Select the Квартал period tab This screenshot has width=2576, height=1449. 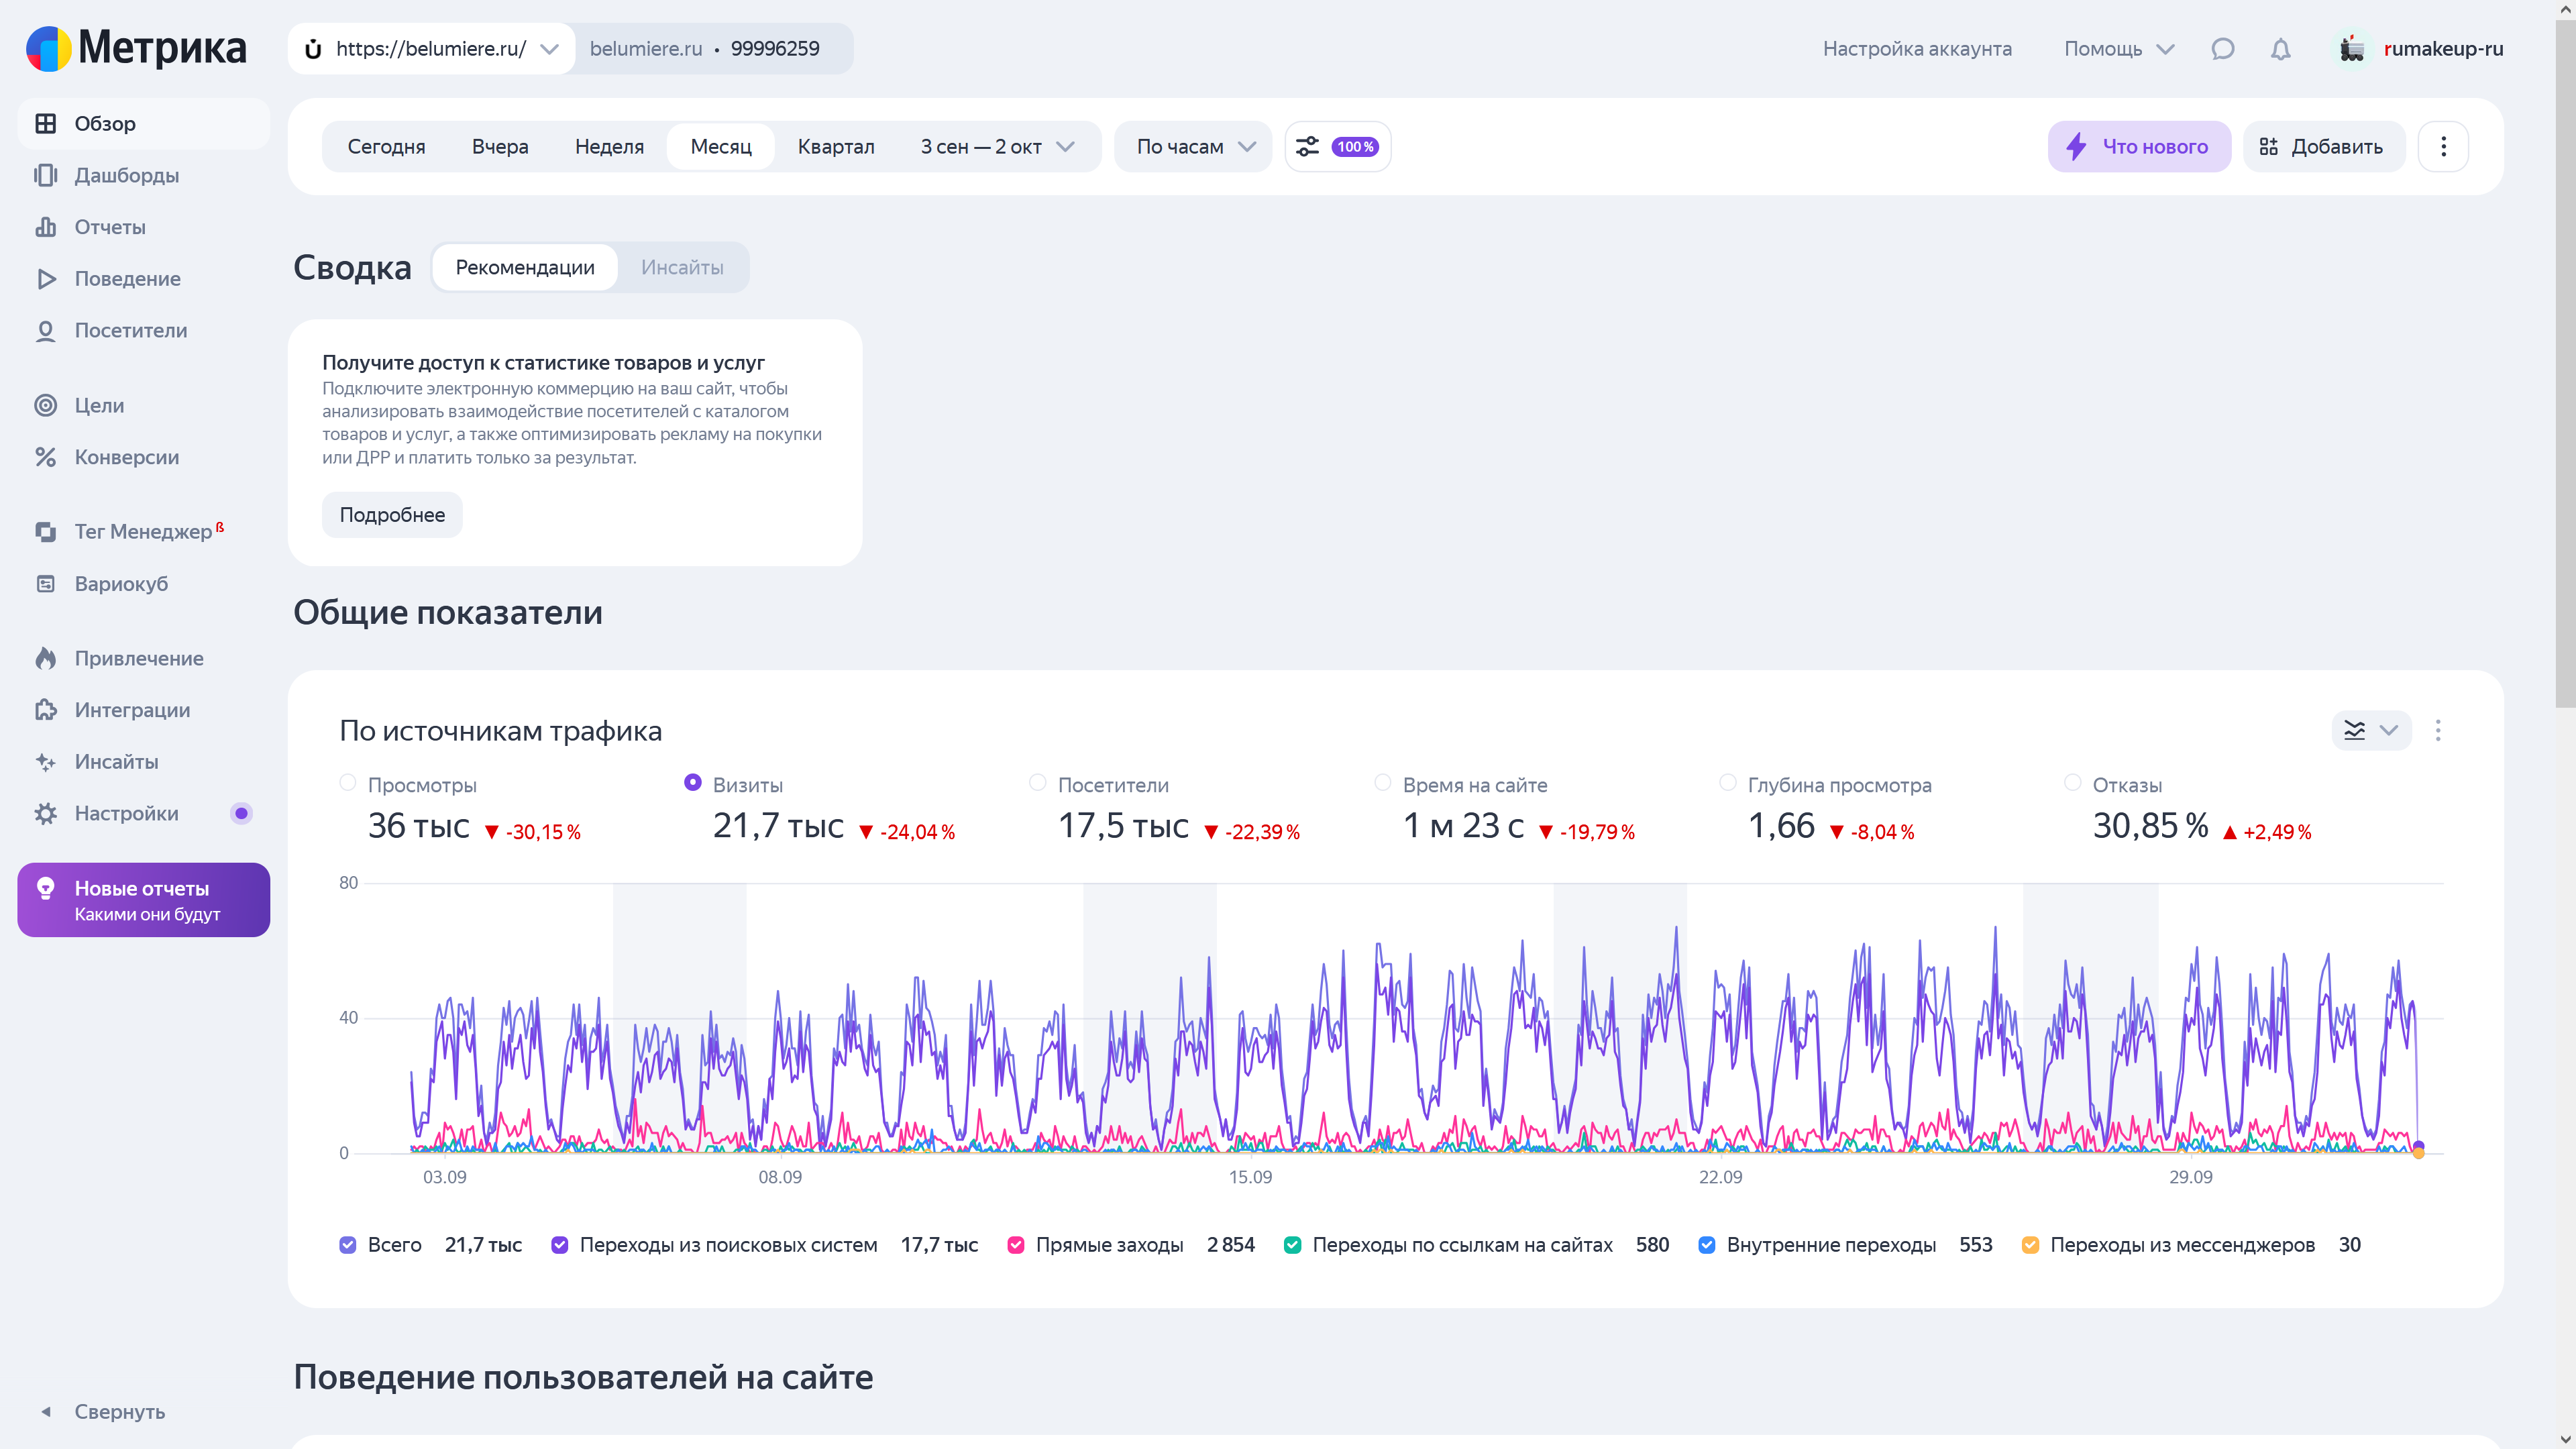click(835, 147)
